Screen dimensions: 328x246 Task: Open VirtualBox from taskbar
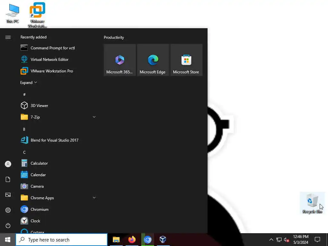click(x=163, y=240)
